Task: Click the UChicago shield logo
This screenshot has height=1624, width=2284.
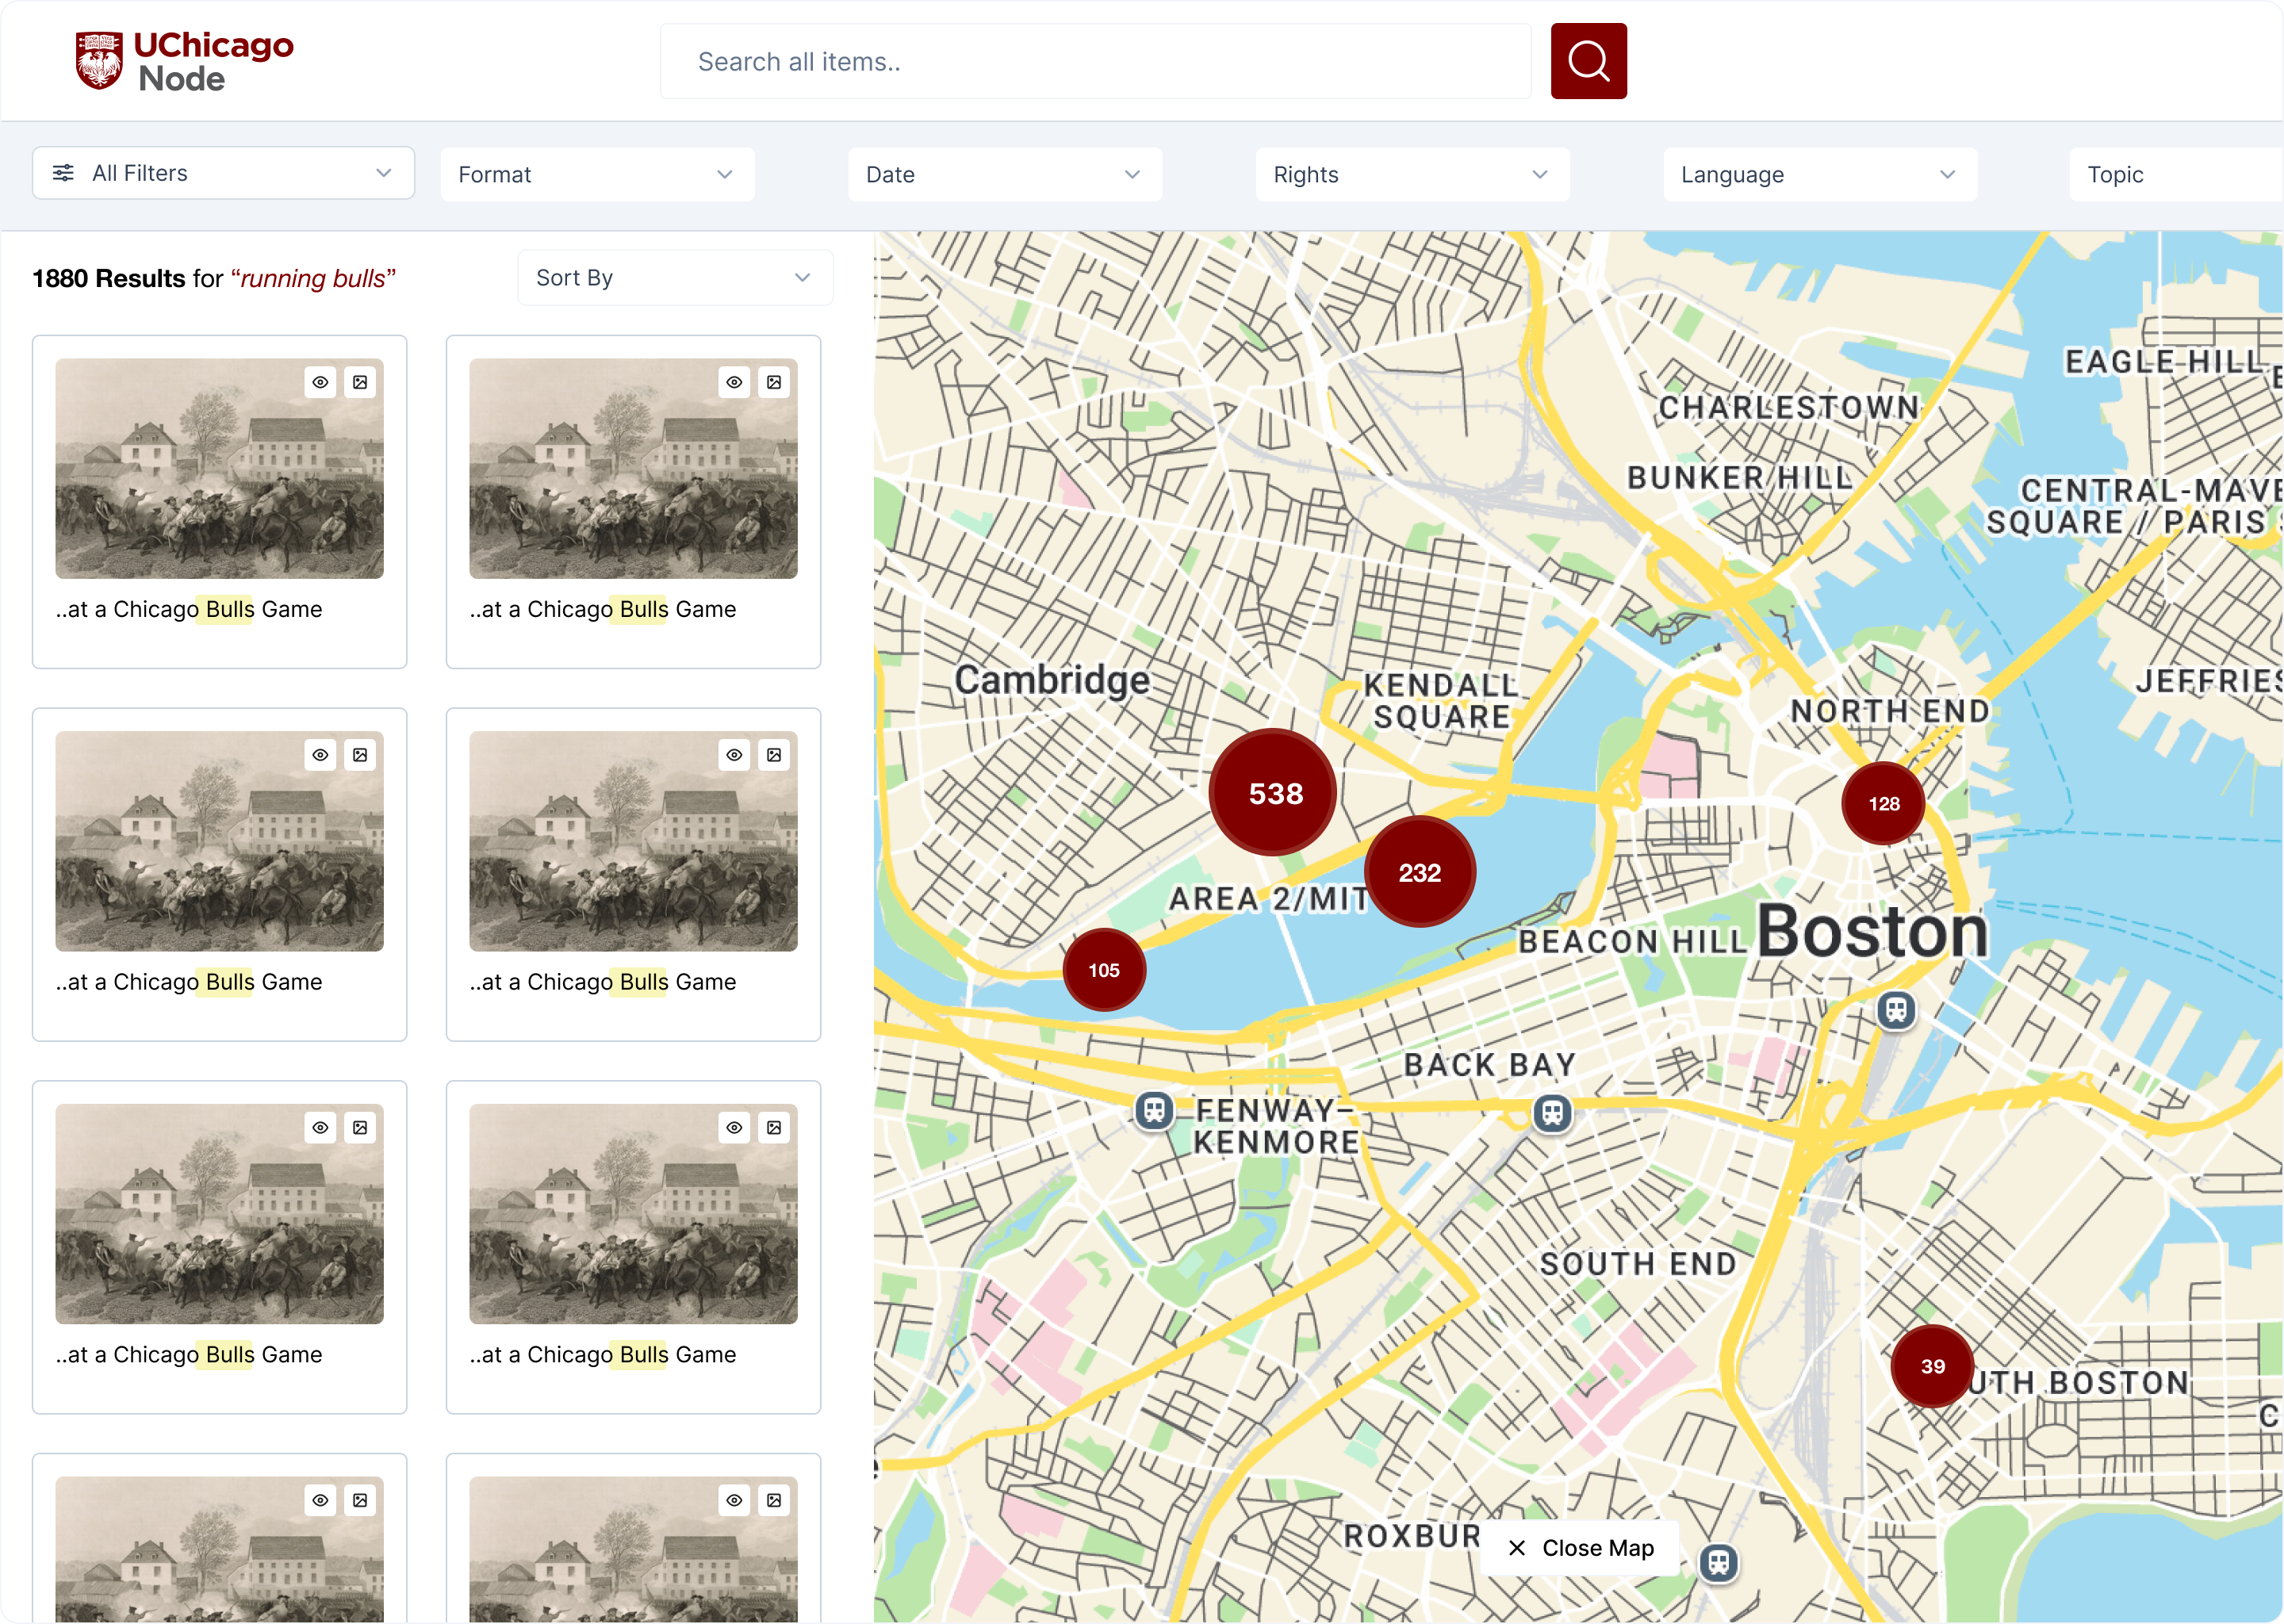Action: 99,61
